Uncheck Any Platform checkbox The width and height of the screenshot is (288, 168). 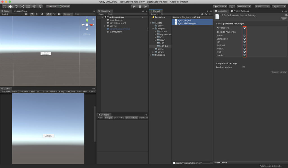coord(244,28)
